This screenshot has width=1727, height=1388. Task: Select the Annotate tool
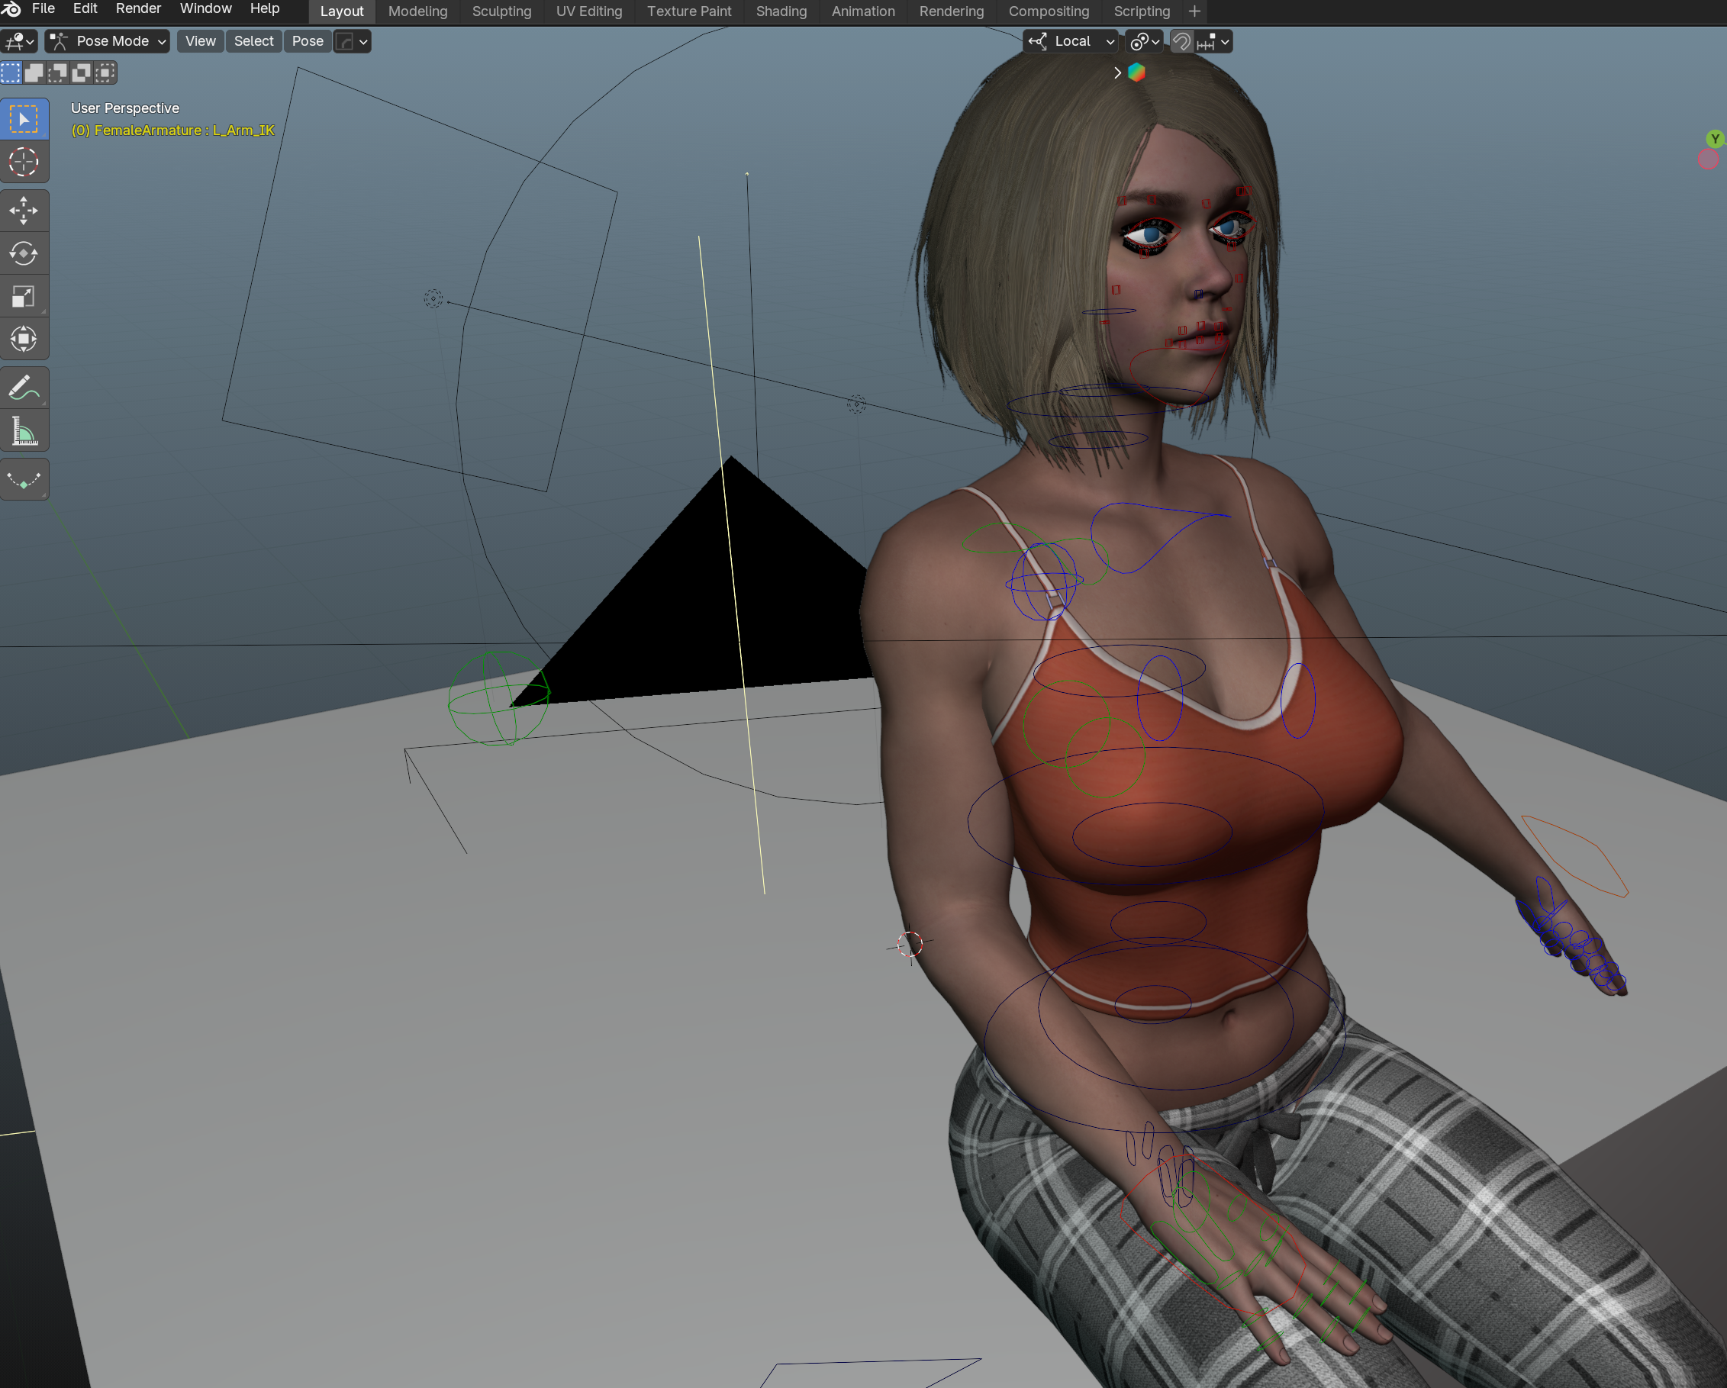coord(24,388)
